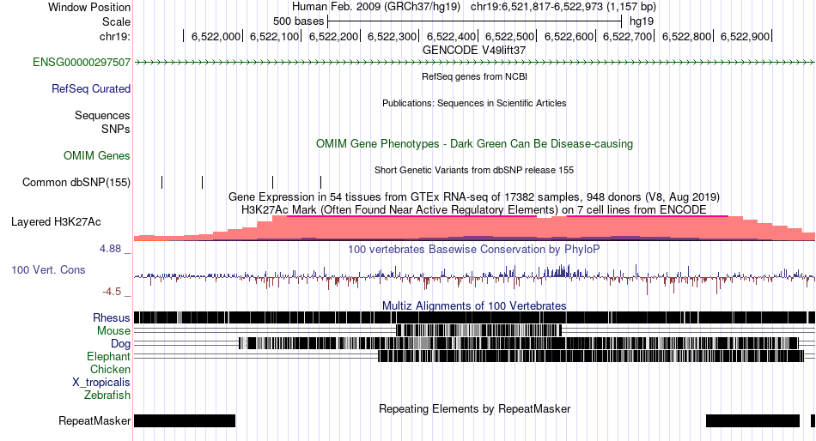This screenshot has width=816, height=441.
Task: Click the H3K27Ac Mark ENCODE track title
Action: point(474,209)
